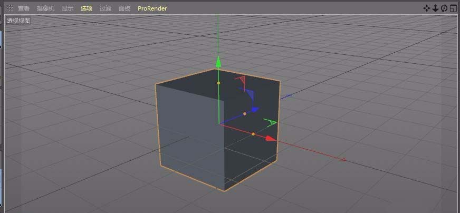The width and height of the screenshot is (460, 213).
Task: Click the orange handle on the X axis
Action: click(253, 134)
